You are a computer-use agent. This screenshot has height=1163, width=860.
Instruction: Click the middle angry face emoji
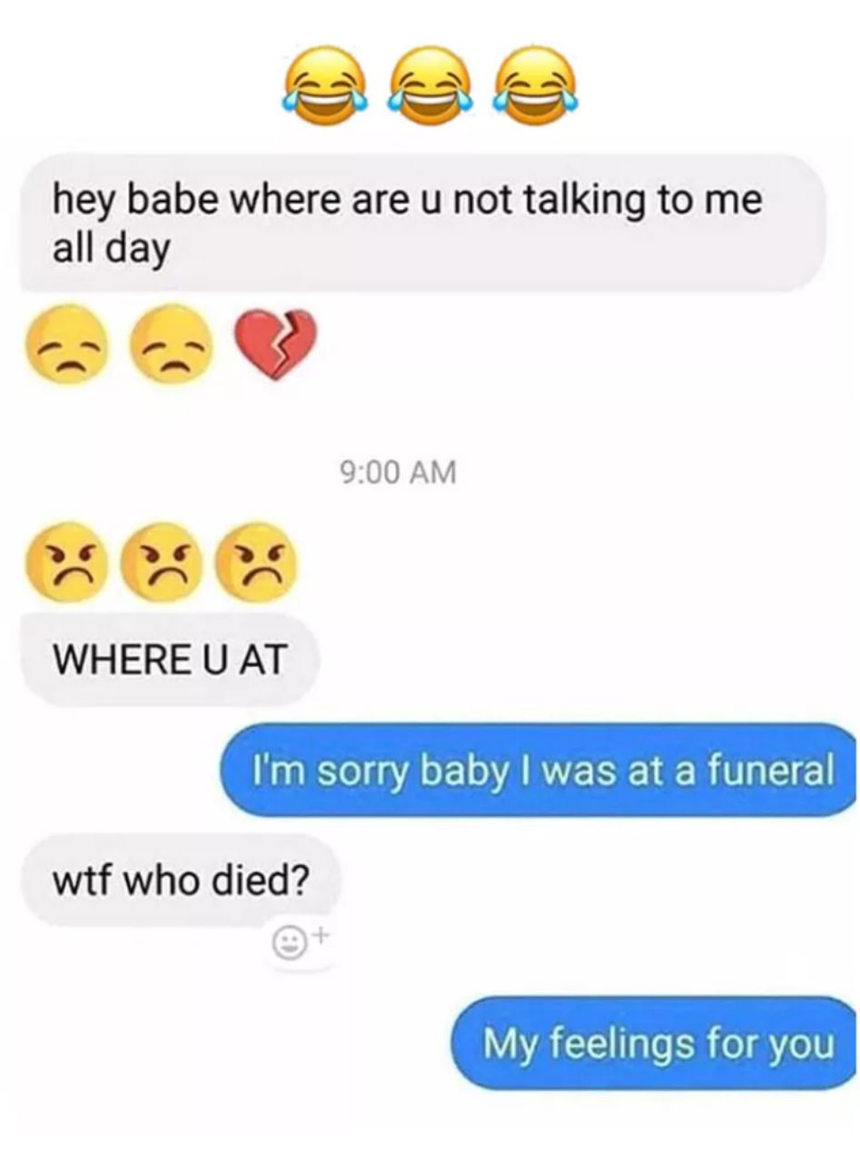(160, 562)
